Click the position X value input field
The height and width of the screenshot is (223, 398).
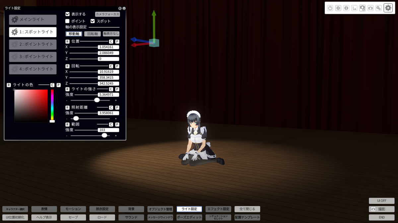click(x=108, y=47)
